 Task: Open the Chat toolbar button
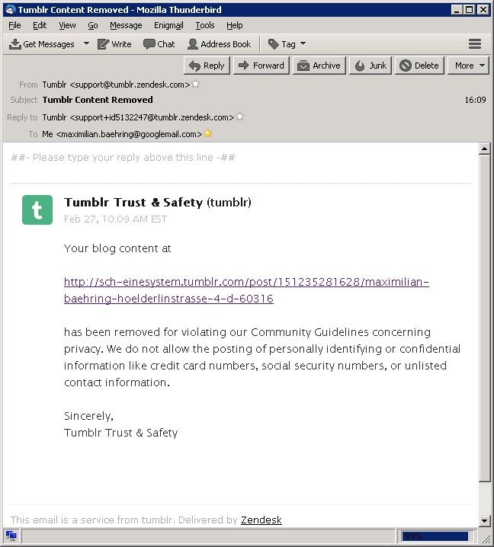pyautogui.click(x=159, y=44)
